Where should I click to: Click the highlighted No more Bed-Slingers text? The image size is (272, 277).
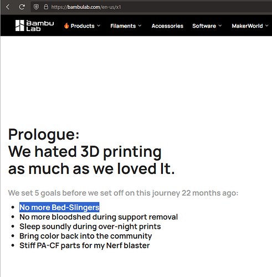point(59,207)
